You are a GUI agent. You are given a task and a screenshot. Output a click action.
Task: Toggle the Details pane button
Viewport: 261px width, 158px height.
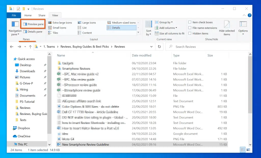tap(33, 32)
